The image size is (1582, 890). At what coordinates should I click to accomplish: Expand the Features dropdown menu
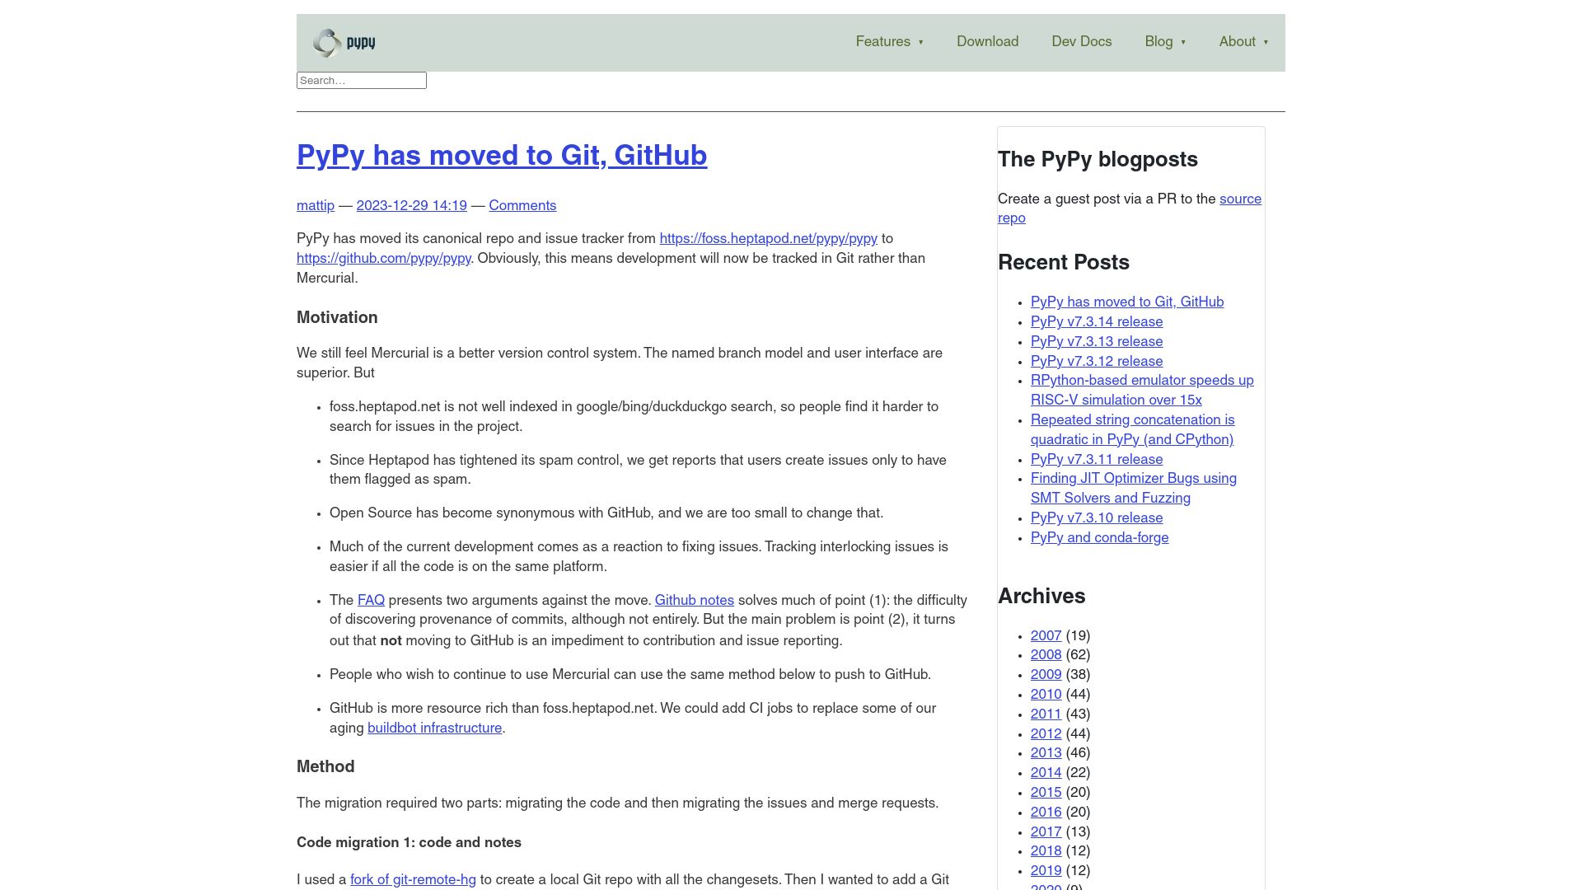pyautogui.click(x=889, y=42)
